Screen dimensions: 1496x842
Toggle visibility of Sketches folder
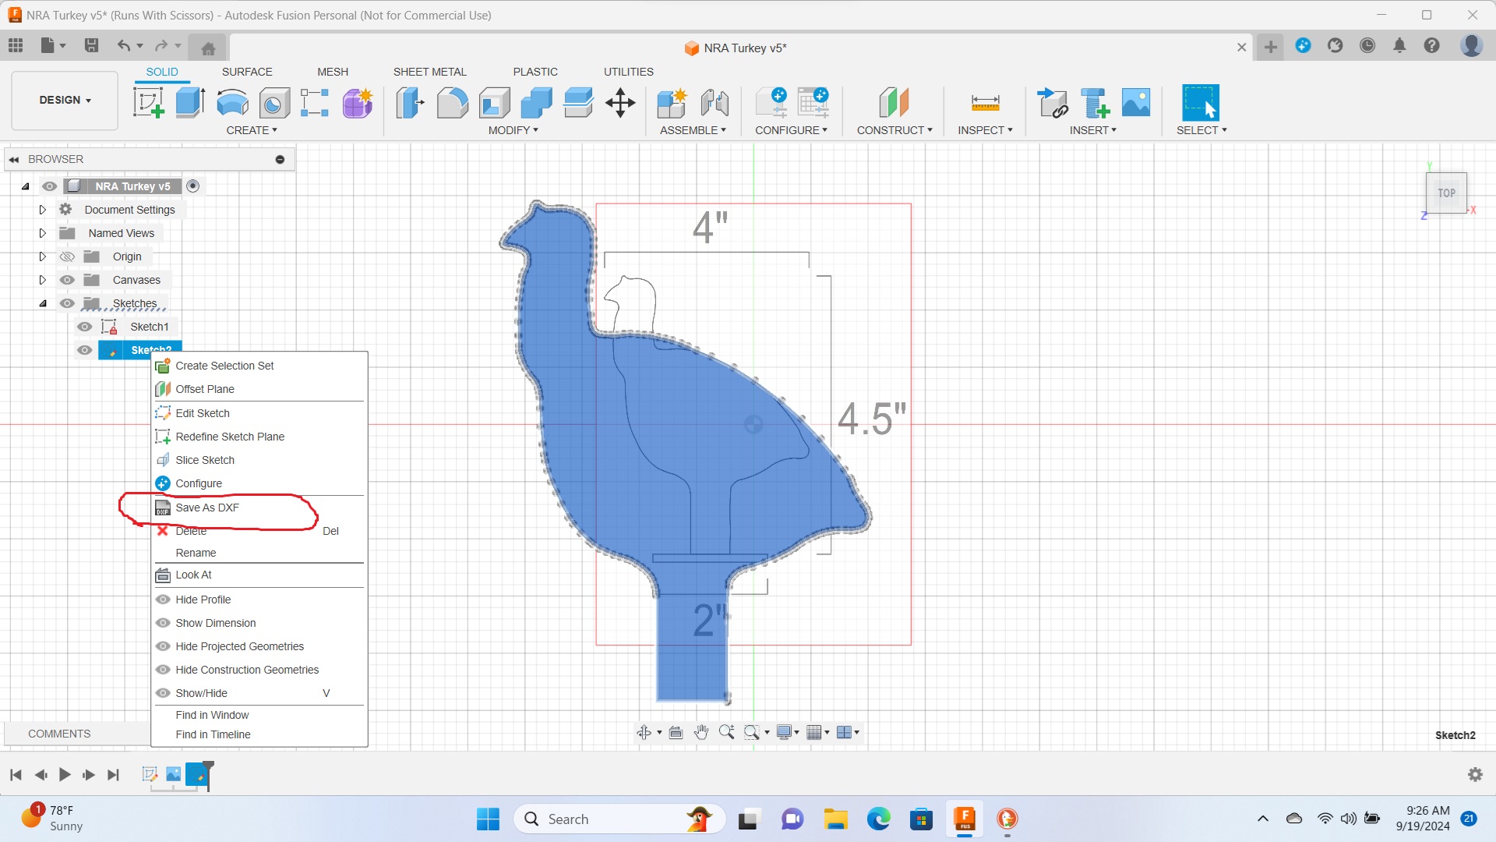coord(67,303)
